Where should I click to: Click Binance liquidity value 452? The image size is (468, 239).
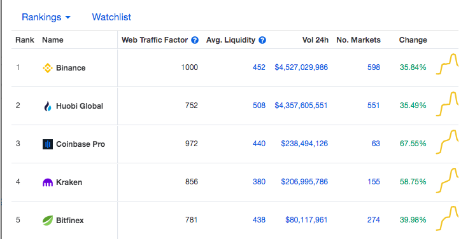pyautogui.click(x=259, y=67)
